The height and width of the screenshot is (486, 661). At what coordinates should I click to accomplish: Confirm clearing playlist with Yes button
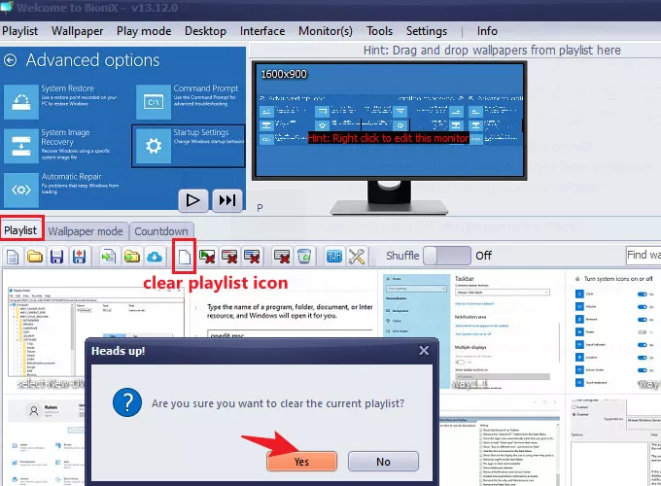coord(302,462)
